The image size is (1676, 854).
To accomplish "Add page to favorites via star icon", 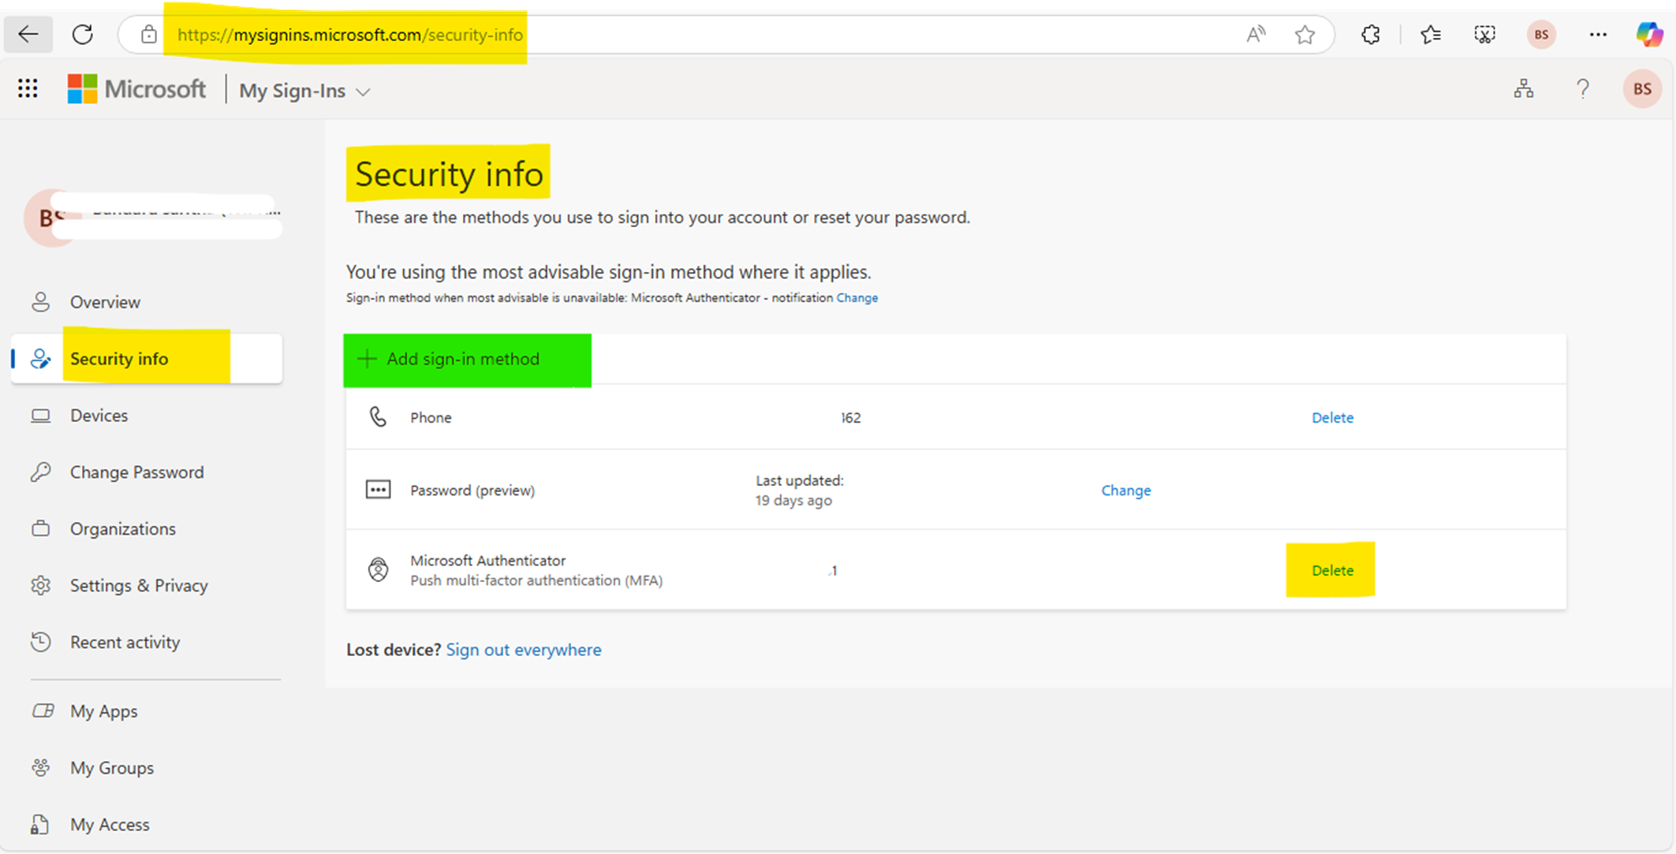I will click(1305, 34).
